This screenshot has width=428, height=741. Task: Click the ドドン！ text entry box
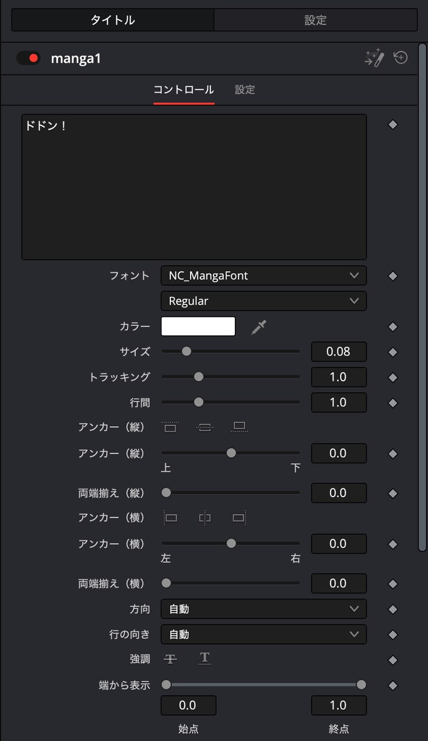point(194,187)
